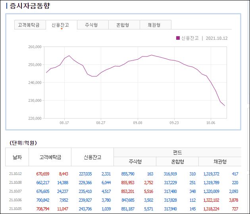Viewport: 250px width, 214px height.
Task: Click the 700,842 deposit value
Action: coord(43,200)
